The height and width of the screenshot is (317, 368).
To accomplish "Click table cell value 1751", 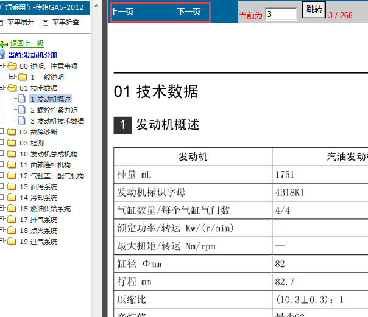I will pyautogui.click(x=285, y=175).
